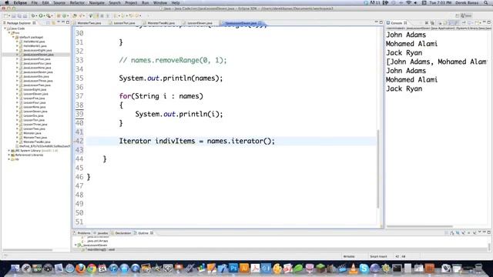Screen dimensions: 493x277
Task: Open the VLC cone icon in the dock
Action: [x=353, y=268]
